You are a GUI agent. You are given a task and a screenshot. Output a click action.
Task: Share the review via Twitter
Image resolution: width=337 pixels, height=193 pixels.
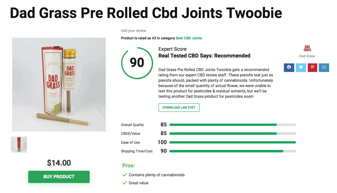click(x=301, y=67)
